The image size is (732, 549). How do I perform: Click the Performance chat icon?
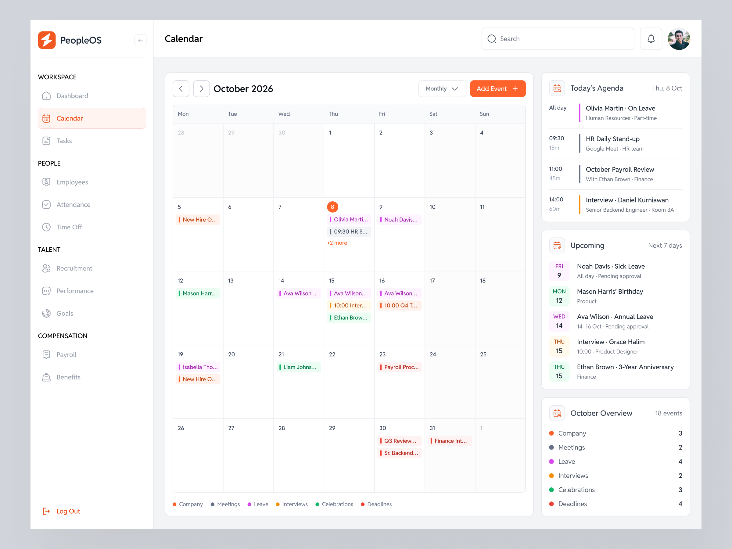[x=46, y=291]
